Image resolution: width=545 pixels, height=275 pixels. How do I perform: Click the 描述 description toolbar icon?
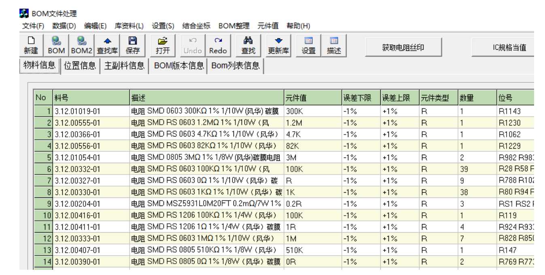(x=334, y=45)
